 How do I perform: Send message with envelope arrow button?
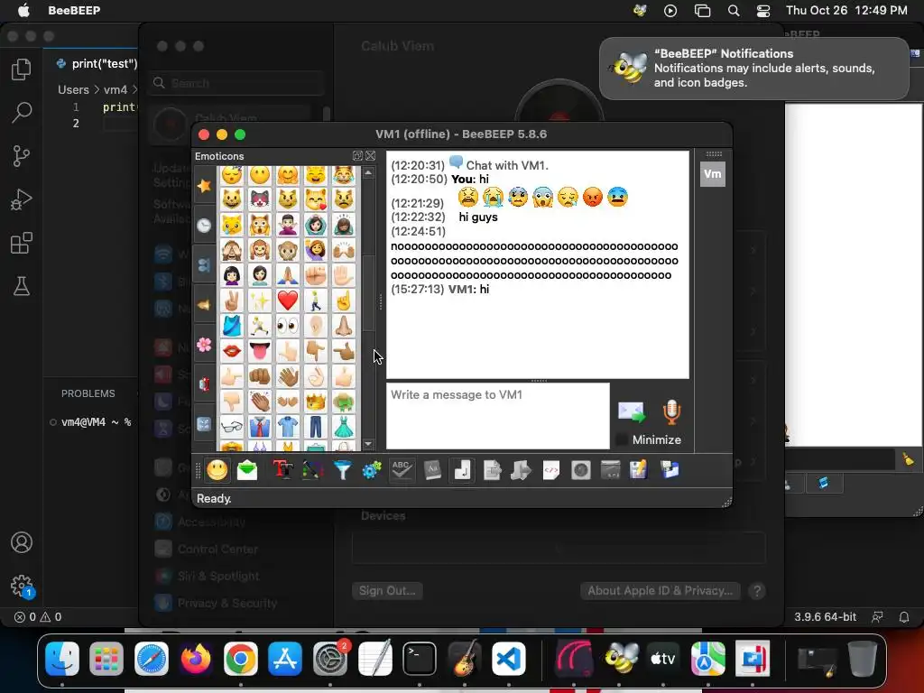click(631, 411)
